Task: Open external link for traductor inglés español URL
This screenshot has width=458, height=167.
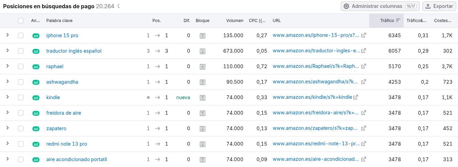Action: [364, 51]
